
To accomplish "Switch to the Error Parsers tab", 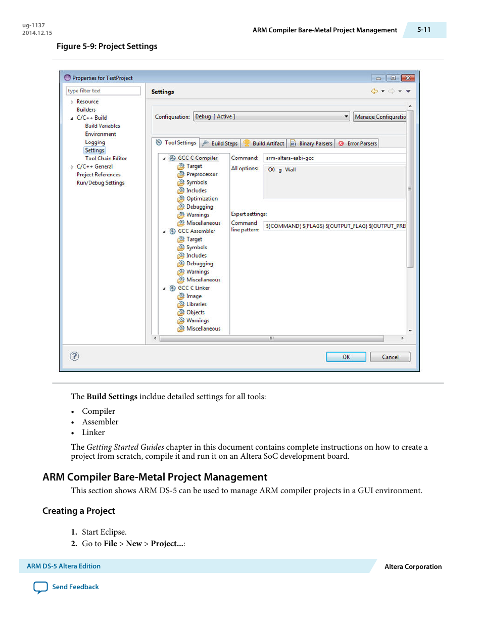I will 357,143.
